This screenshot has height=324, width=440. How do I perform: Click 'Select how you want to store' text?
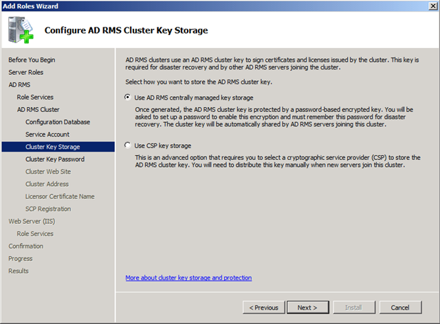pyautogui.click(x=199, y=82)
